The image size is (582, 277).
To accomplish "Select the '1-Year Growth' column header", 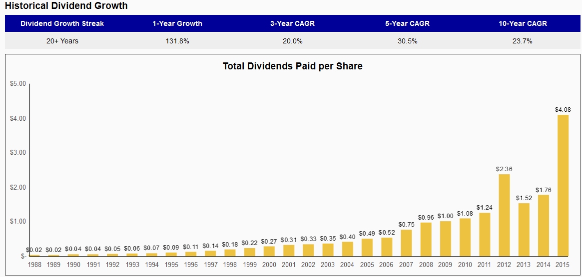I will (177, 23).
